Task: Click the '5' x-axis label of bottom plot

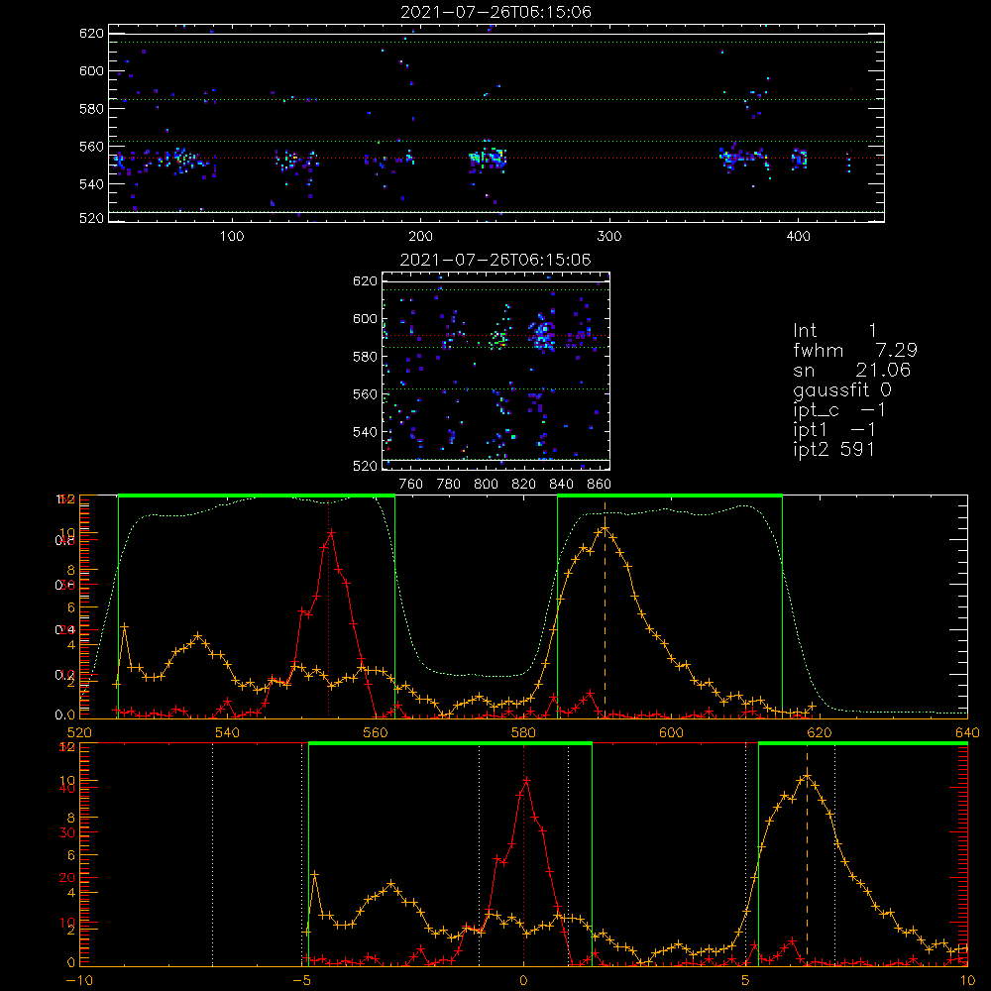Action: point(746,980)
